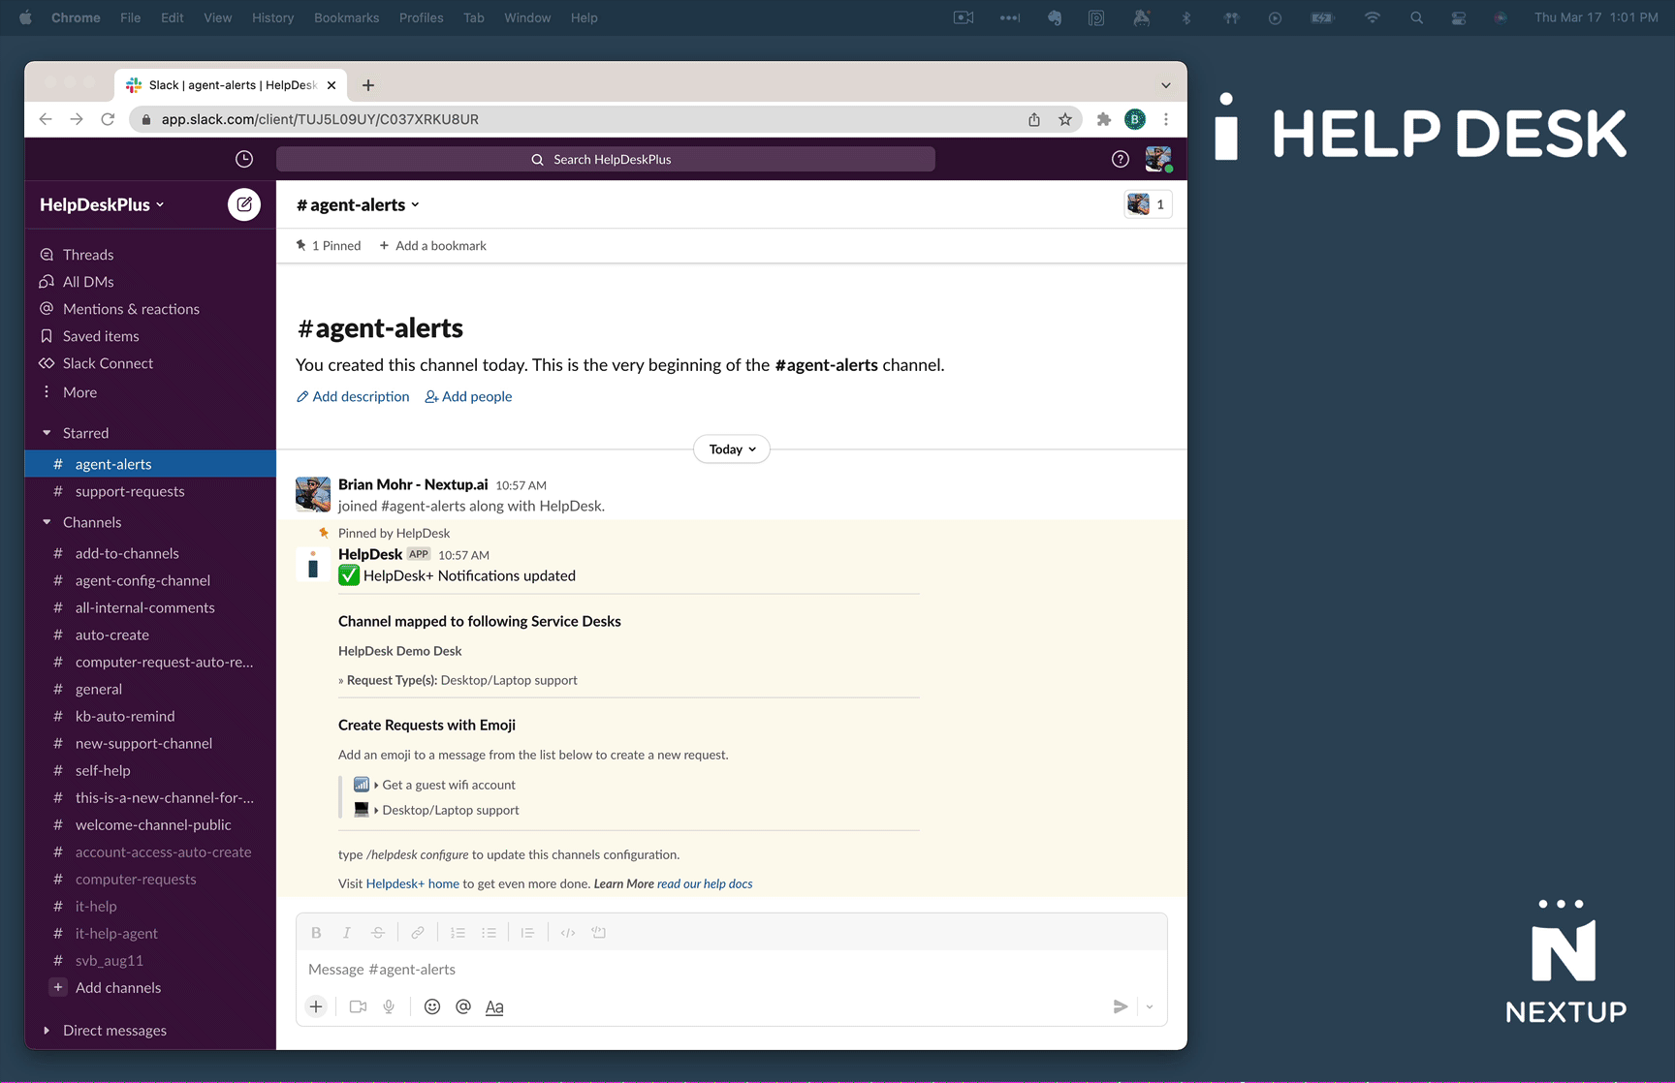Open the HelpDeskPlus workspace dropdown
The image size is (1675, 1083).
102,204
